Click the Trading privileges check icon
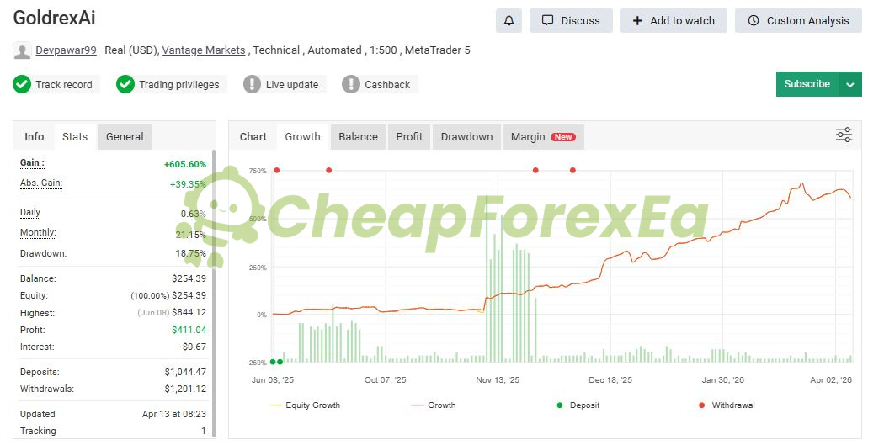Screen dimensions: 884x445 [x=125, y=84]
